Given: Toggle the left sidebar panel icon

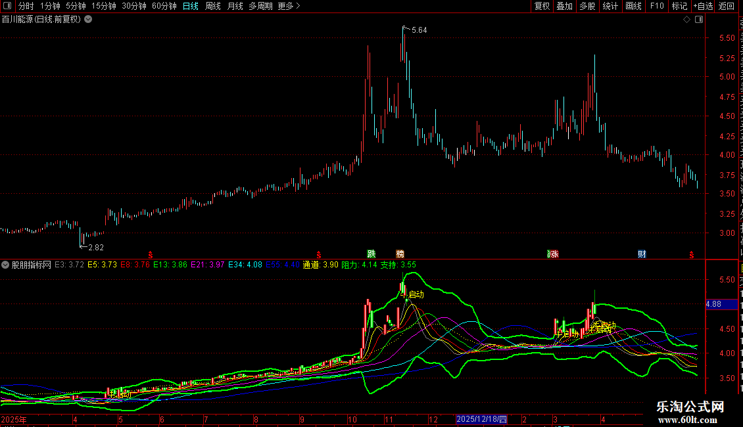Looking at the screenshot, I should (x=7, y=6).
